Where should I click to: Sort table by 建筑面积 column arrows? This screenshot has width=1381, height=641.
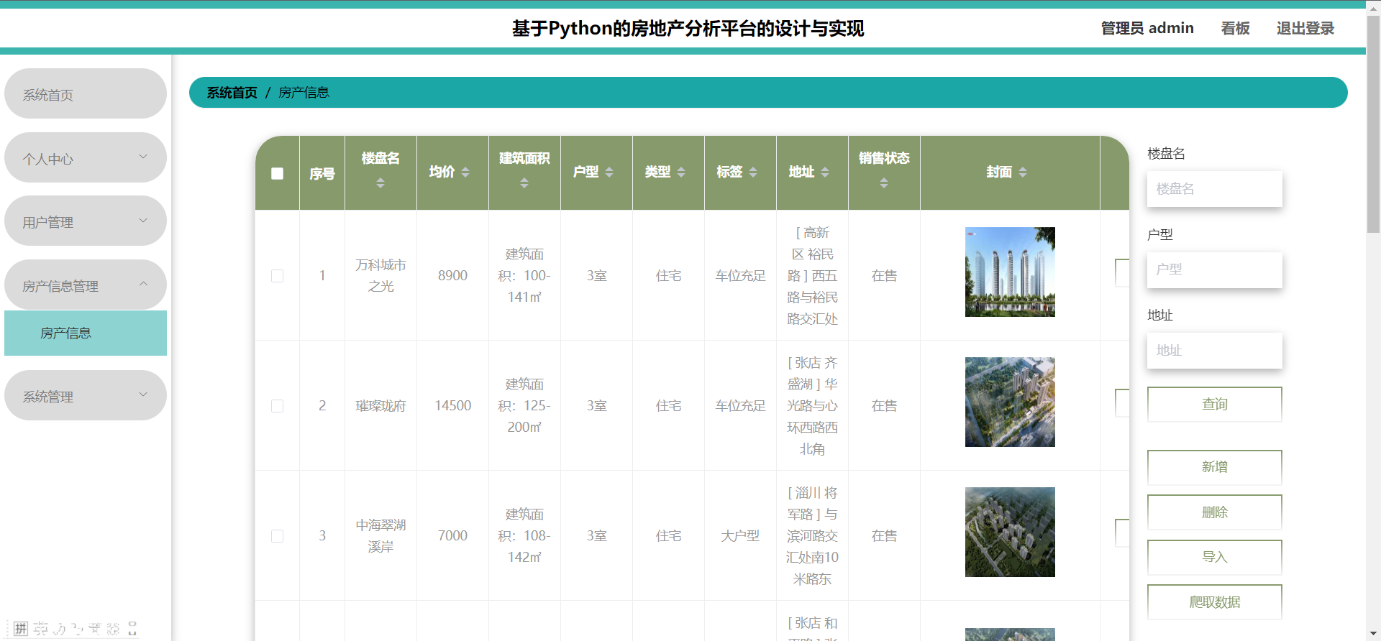(524, 183)
